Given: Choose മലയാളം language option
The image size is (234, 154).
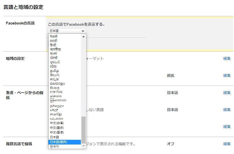Looking at the screenshot, I should coord(65,84).
